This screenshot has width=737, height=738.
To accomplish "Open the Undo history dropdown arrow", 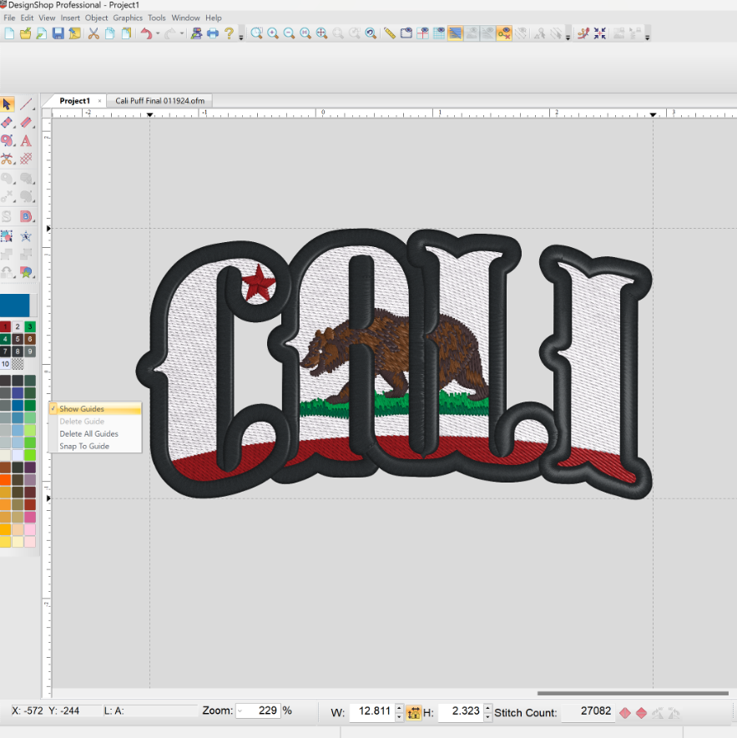I will coord(159,35).
